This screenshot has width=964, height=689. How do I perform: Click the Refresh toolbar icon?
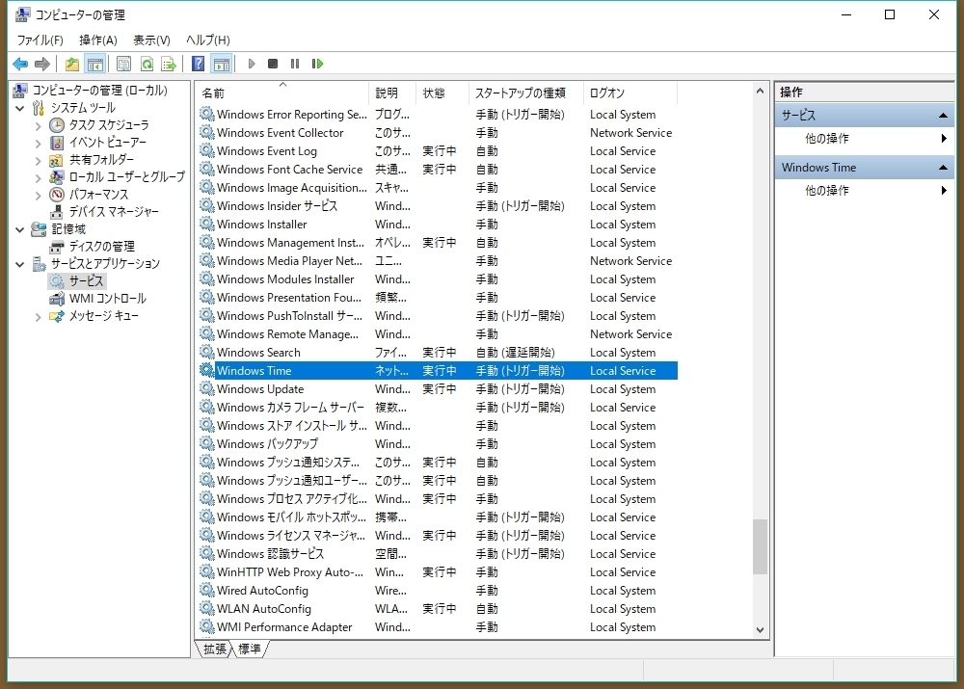(147, 65)
